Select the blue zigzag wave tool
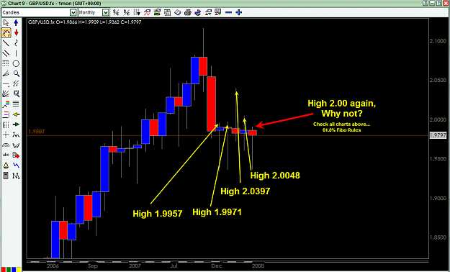 click(x=16, y=166)
